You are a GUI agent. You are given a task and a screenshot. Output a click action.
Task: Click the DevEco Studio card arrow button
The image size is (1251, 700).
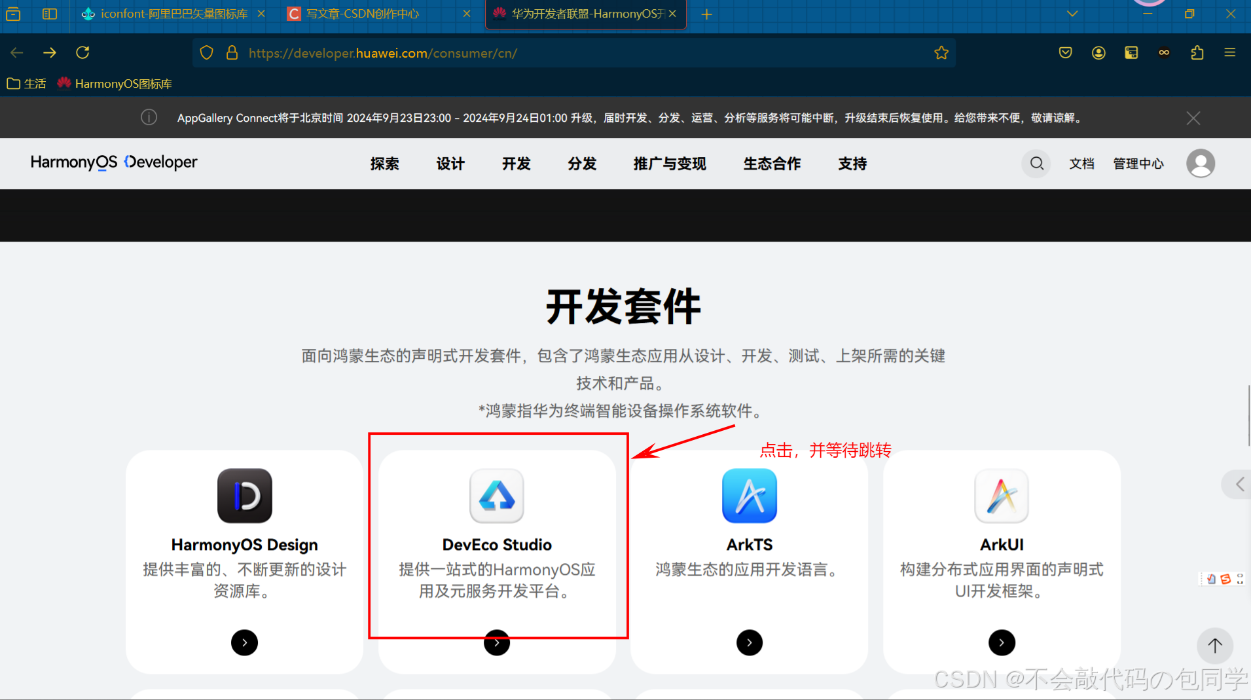pos(497,642)
